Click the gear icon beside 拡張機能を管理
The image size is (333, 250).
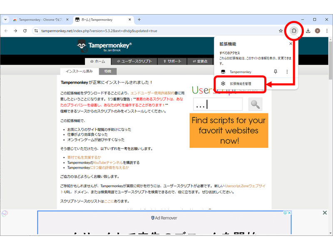click(x=223, y=84)
